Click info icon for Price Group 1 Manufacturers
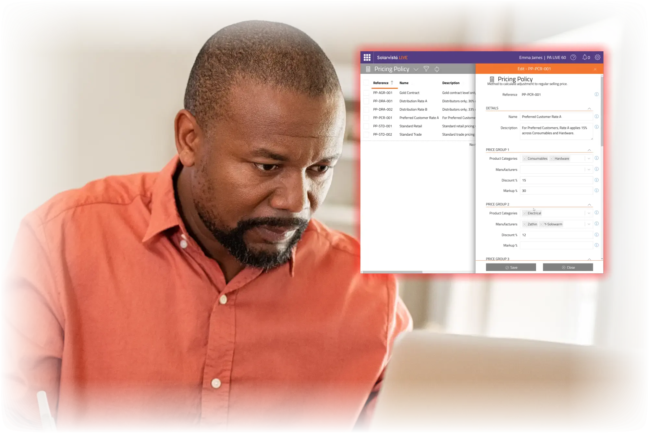Viewport: 649px width, 433px height. pos(596,169)
